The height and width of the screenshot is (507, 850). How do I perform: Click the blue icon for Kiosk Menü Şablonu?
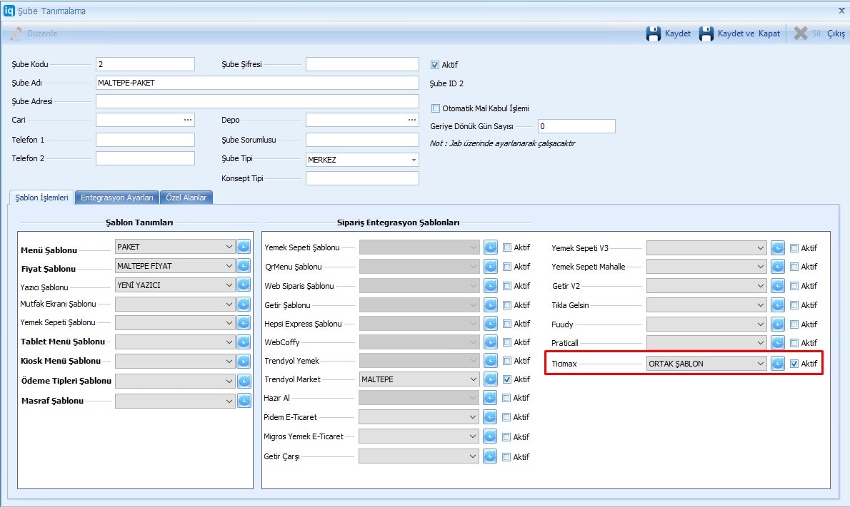pos(244,361)
